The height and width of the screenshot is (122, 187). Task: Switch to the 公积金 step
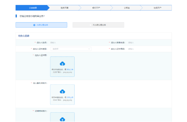click(127, 8)
